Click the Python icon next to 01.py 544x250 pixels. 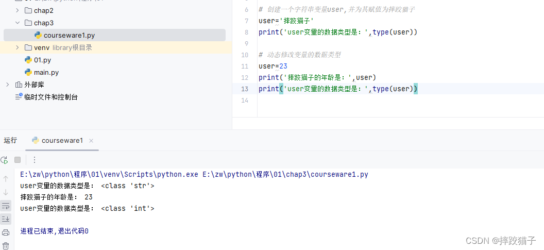[28, 60]
